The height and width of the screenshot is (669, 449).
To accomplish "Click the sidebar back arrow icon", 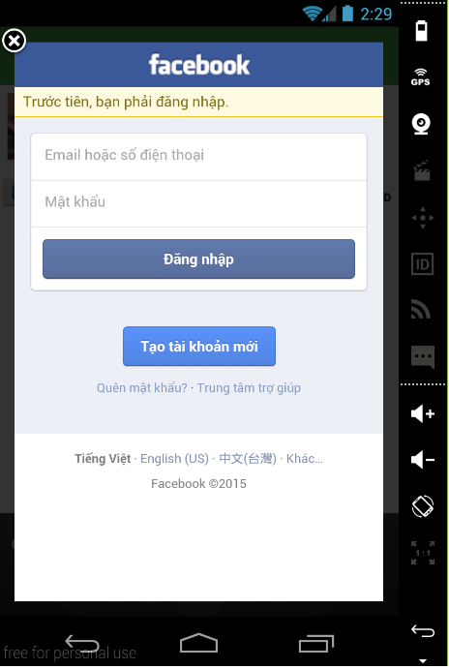I will 422,630.
